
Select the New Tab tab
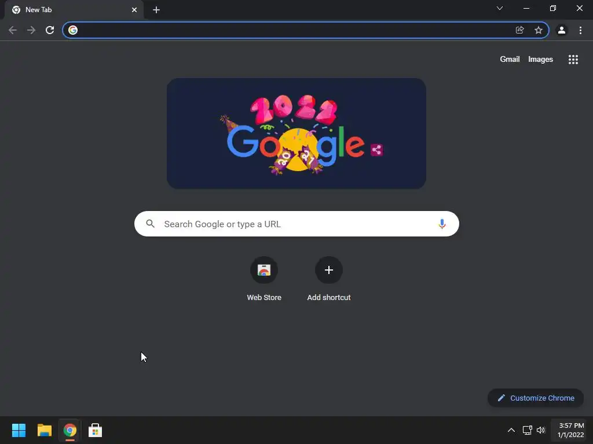[75, 10]
